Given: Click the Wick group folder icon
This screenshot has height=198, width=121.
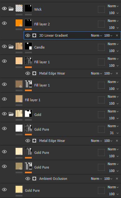Looking at the screenshot, I should [11, 9].
